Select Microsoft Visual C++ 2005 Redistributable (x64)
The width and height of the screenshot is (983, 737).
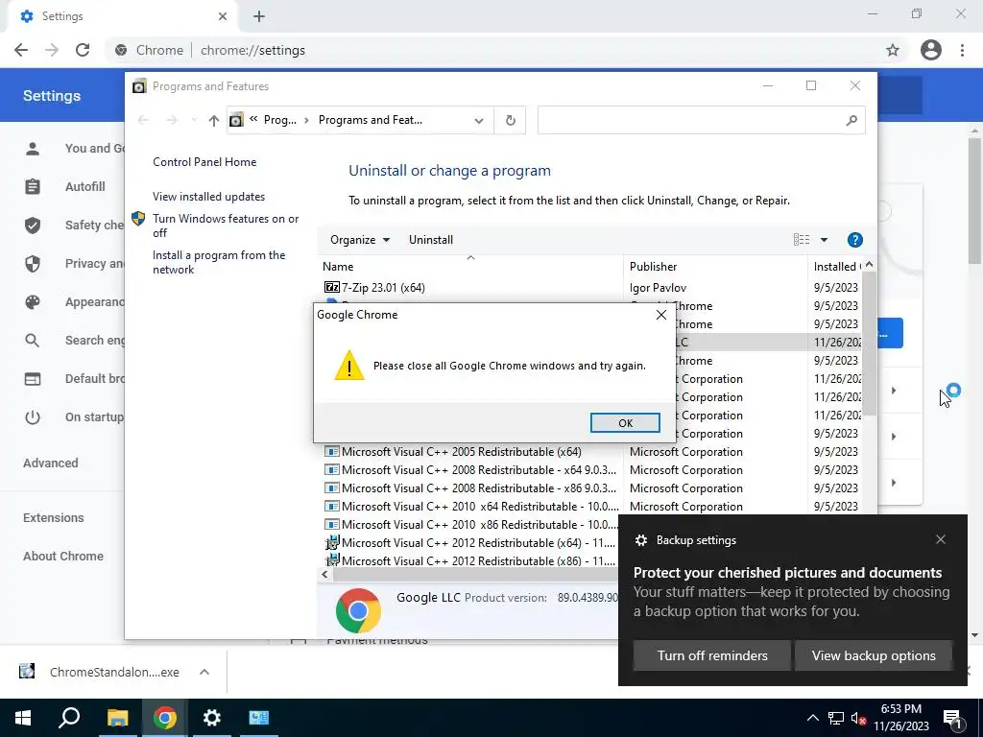point(462,452)
